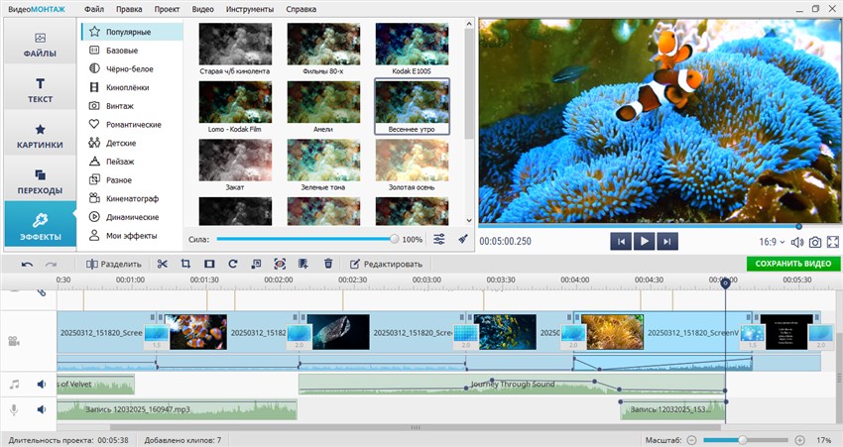The image size is (843, 447).
Task: Click the rotate clip icon
Action: [x=233, y=264]
